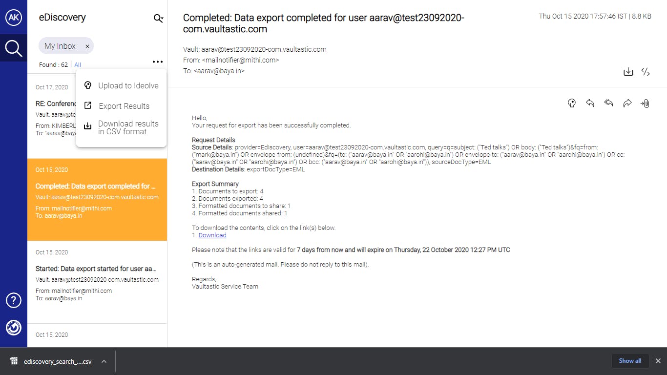The width and height of the screenshot is (667, 375).
Task: Click the reply all icon
Action: tap(608, 103)
